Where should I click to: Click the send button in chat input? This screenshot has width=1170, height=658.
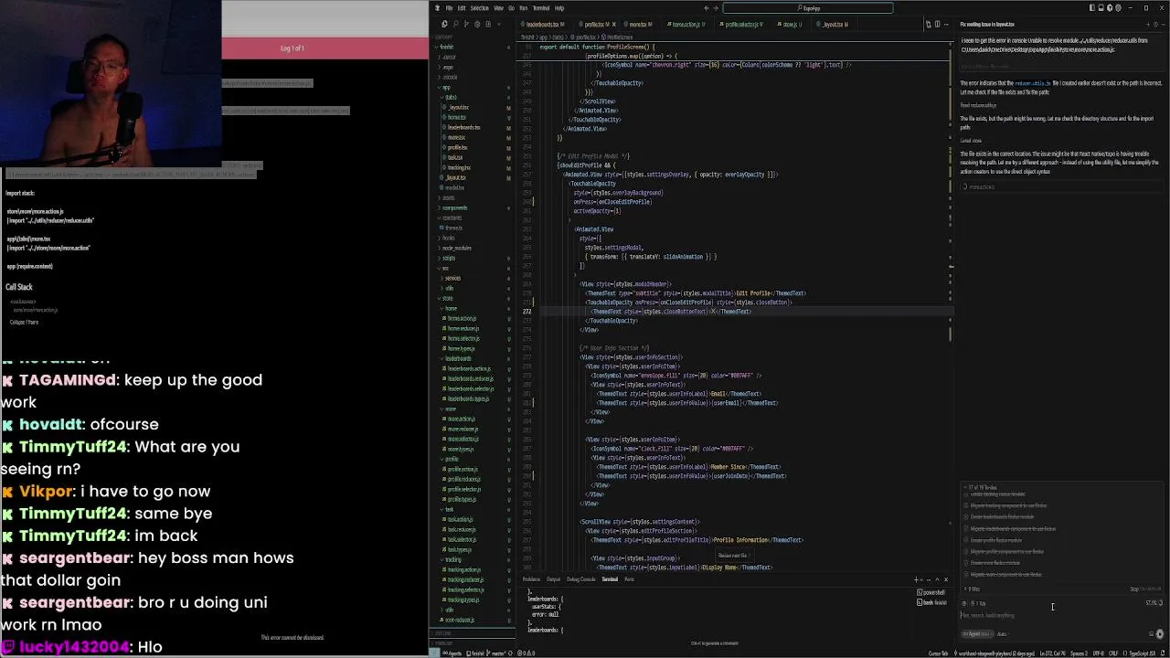(1160, 633)
